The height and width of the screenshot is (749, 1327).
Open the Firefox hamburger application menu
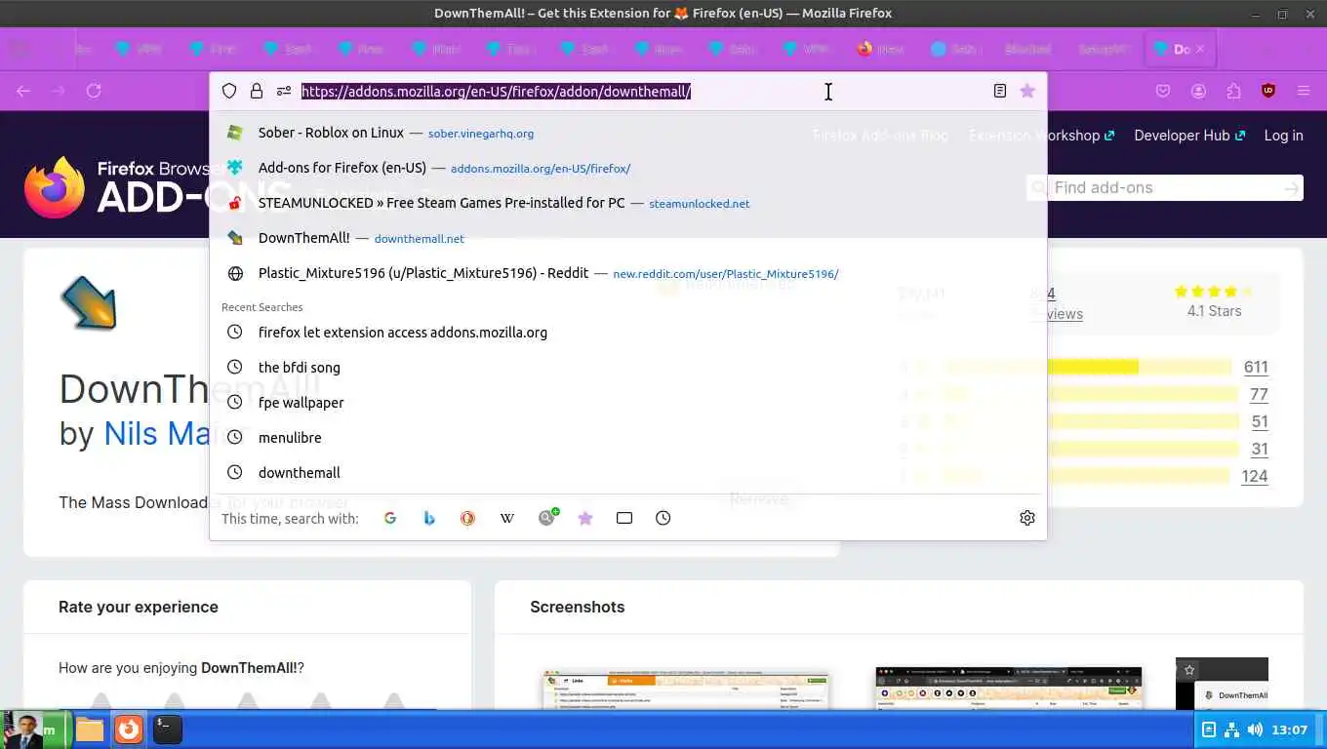tap(1304, 91)
